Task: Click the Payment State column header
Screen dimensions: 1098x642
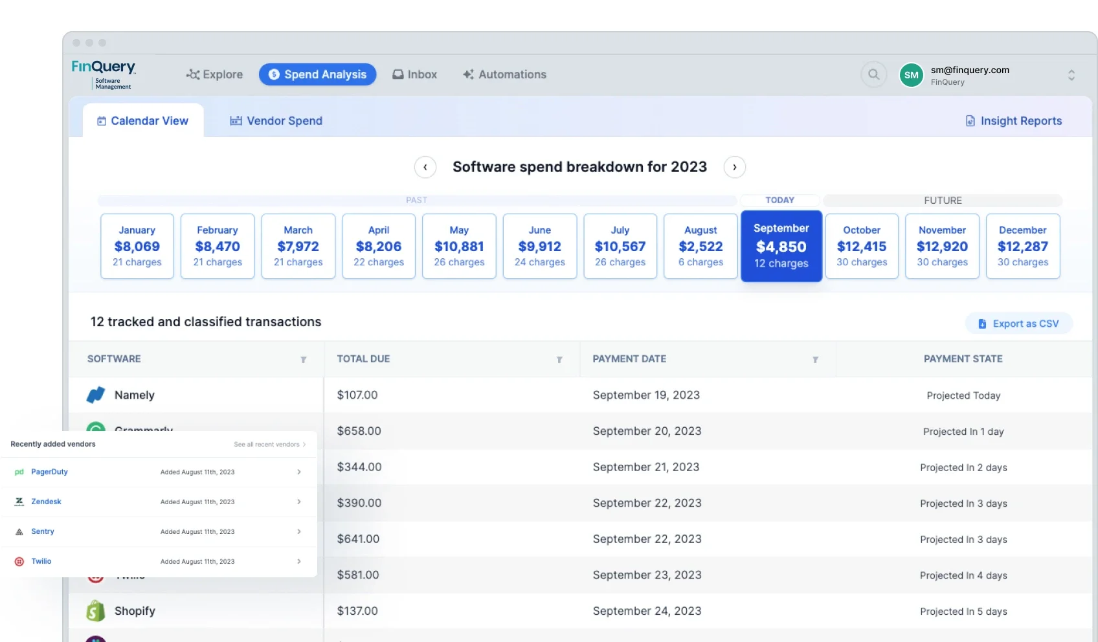Action: click(x=963, y=359)
